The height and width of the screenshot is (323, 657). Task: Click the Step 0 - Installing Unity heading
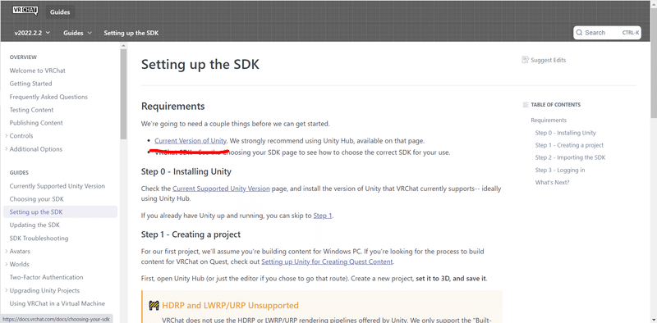[x=186, y=171]
